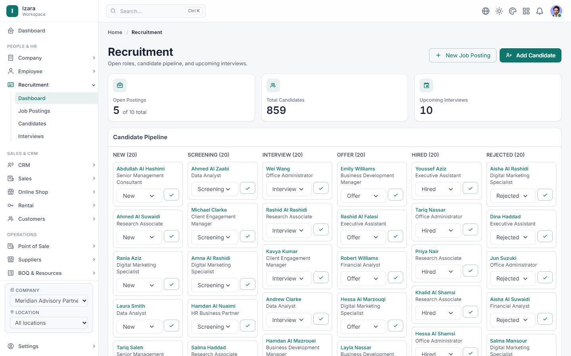The width and height of the screenshot is (571, 356).
Task: Open stage dropdown for Michael Clarke
Action: (215, 237)
